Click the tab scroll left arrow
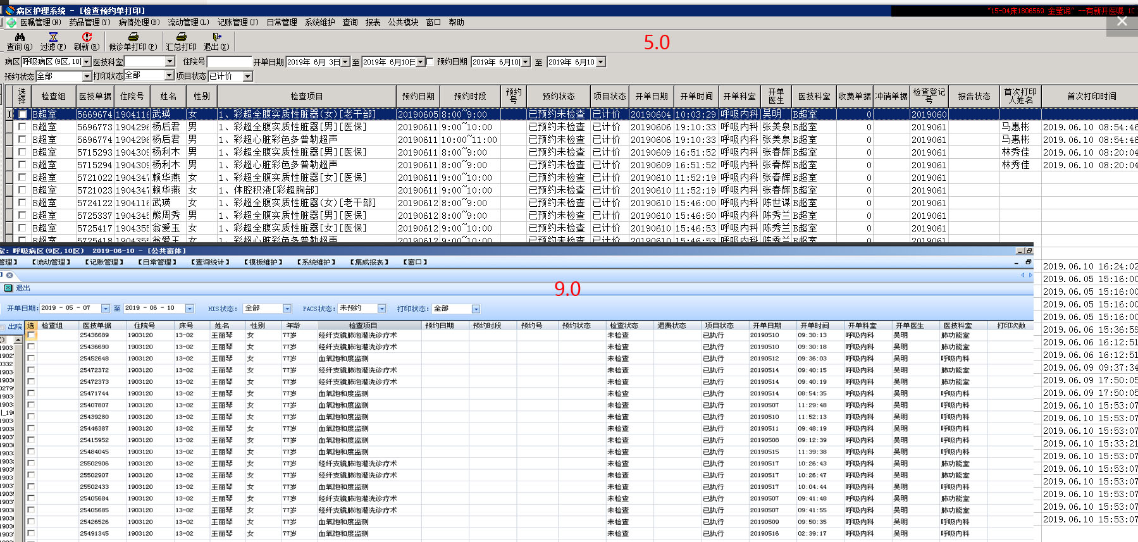Screen dimensions: 1138x542 click(x=1023, y=275)
